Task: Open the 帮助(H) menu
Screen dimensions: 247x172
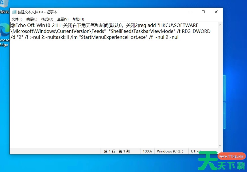Action: pyautogui.click(x=78, y=19)
